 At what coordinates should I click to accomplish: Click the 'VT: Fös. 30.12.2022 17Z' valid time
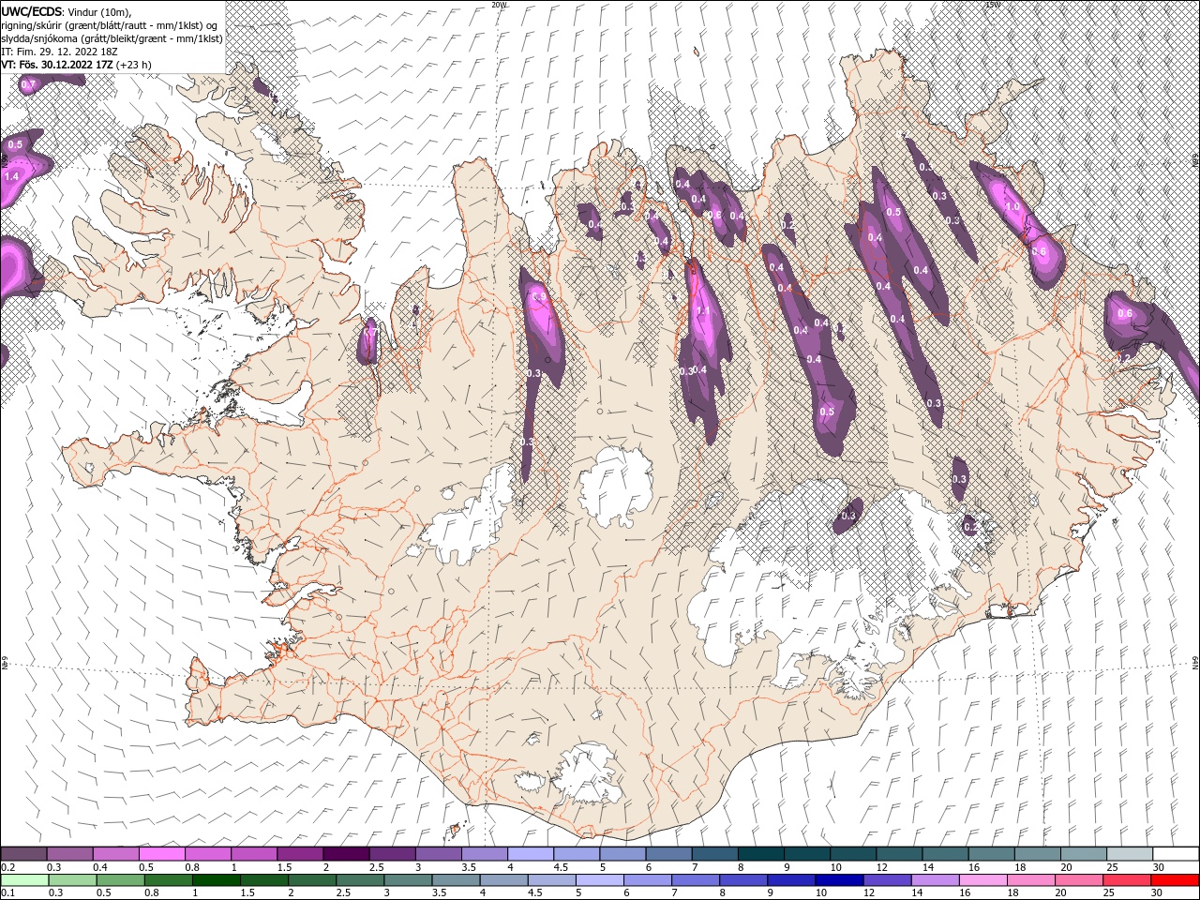[57, 65]
